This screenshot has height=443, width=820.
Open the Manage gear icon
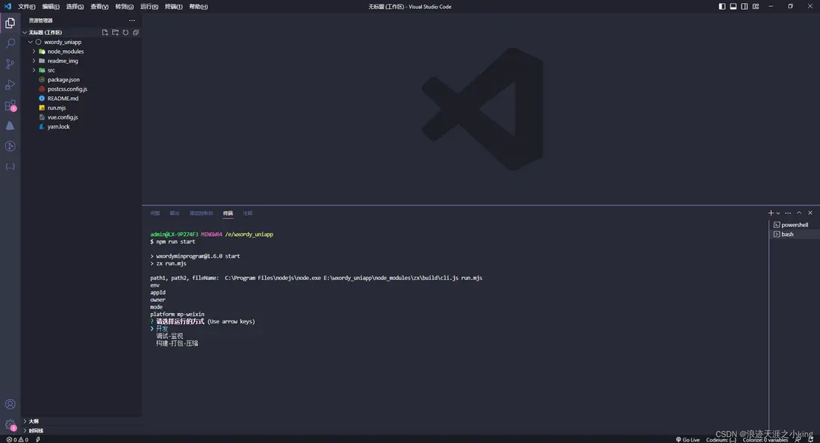click(10, 424)
